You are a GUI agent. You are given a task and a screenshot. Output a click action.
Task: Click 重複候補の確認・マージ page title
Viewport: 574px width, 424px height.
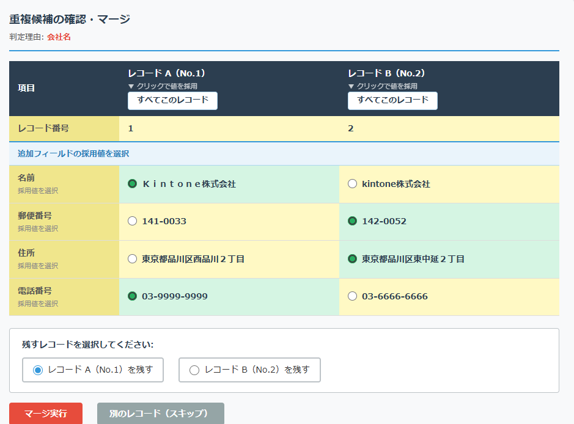coord(70,19)
